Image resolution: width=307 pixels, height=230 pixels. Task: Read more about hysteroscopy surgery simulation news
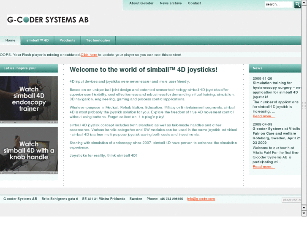tap(264, 116)
